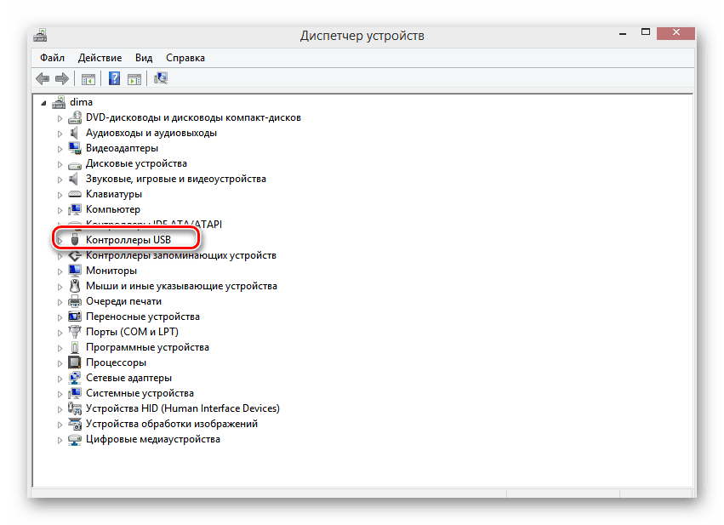724x525 pixels.
Task: Click the Device Manager icon in the title bar
Action: (x=40, y=36)
